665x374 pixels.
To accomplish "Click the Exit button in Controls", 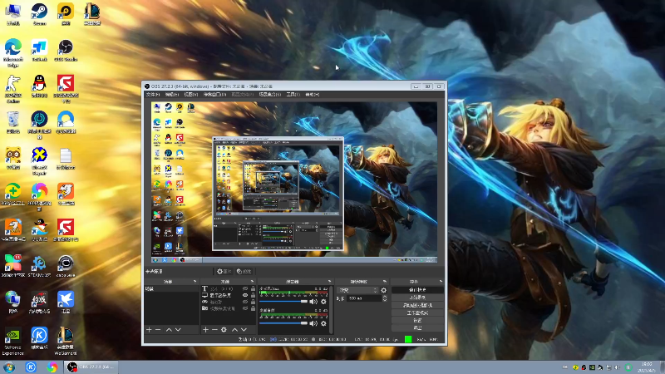I will (417, 327).
